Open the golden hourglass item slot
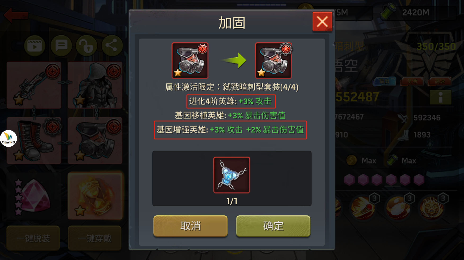The width and height of the screenshot is (464, 260). coord(95,196)
